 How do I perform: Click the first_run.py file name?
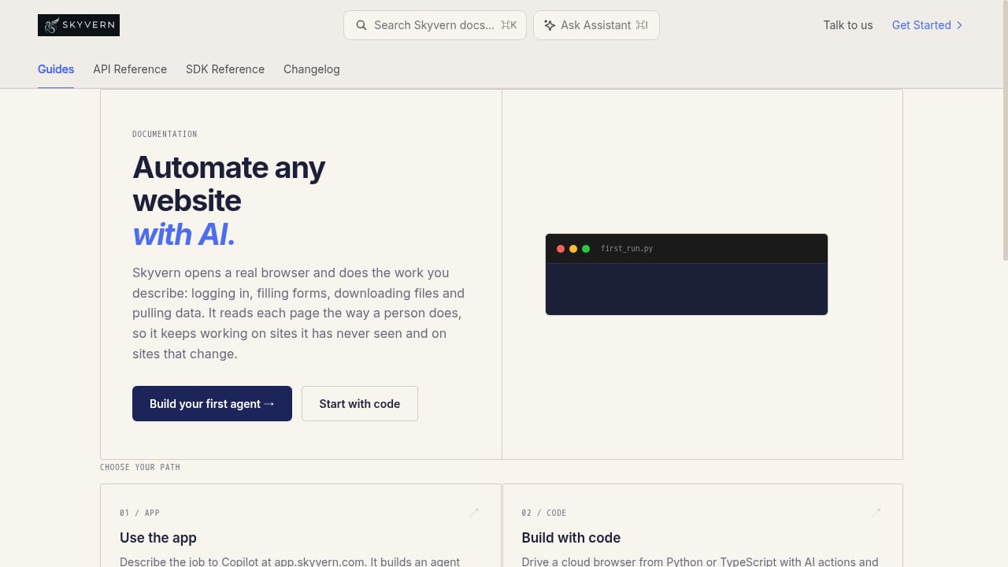pyautogui.click(x=627, y=249)
